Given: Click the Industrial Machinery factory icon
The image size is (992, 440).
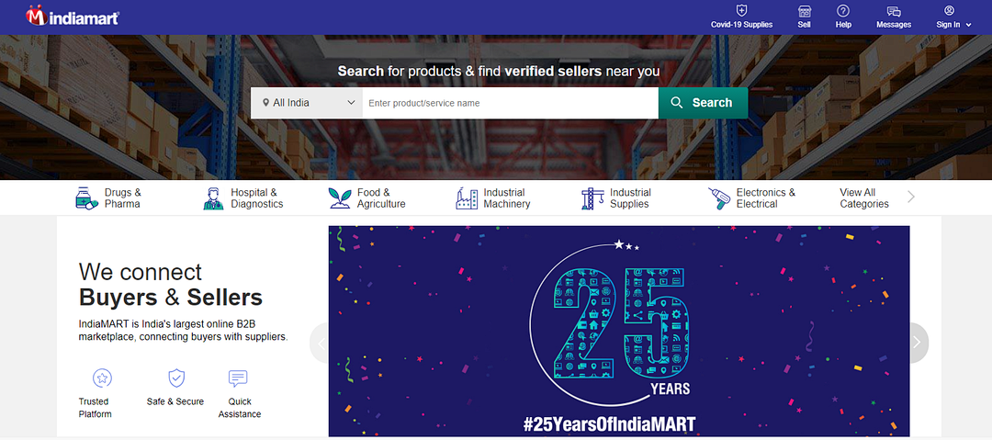Looking at the screenshot, I should tap(467, 197).
